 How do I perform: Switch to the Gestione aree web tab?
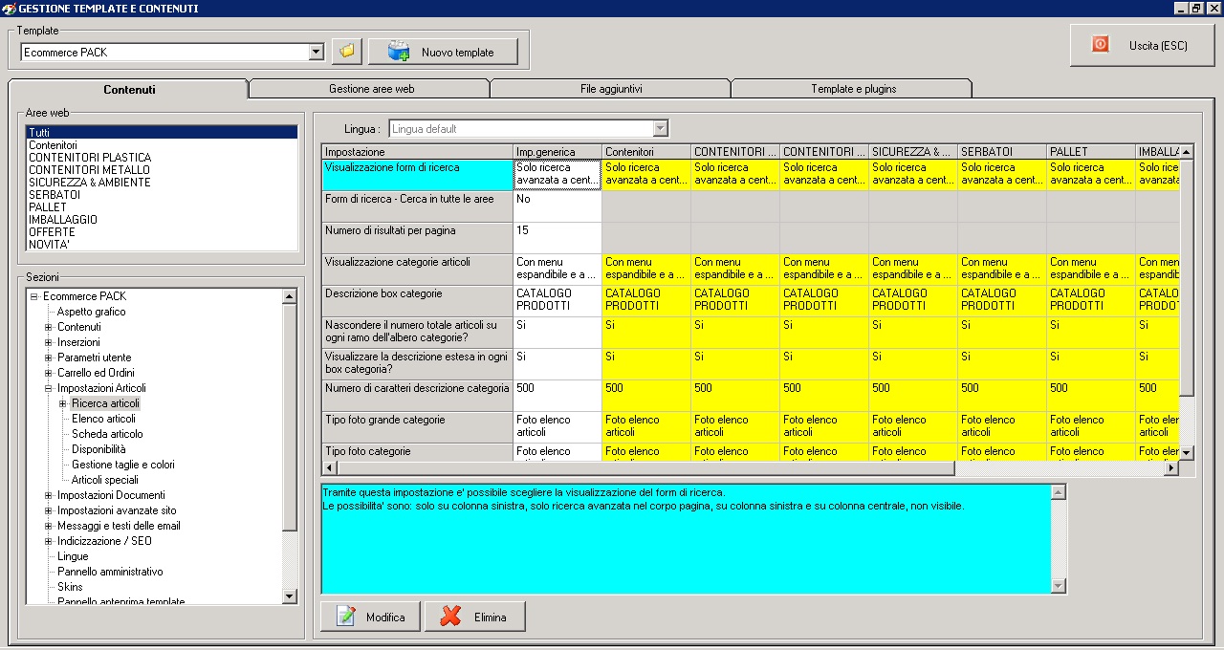[371, 89]
